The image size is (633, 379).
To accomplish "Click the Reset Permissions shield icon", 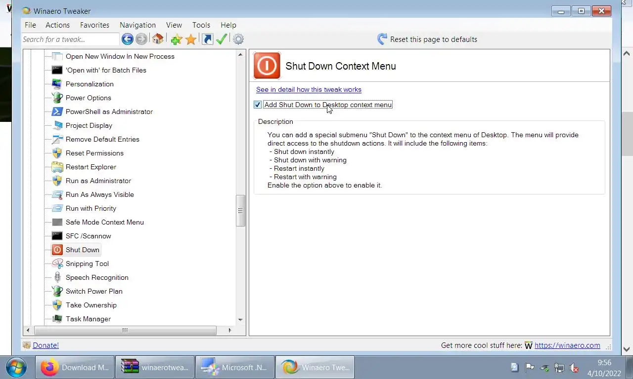I will point(57,153).
